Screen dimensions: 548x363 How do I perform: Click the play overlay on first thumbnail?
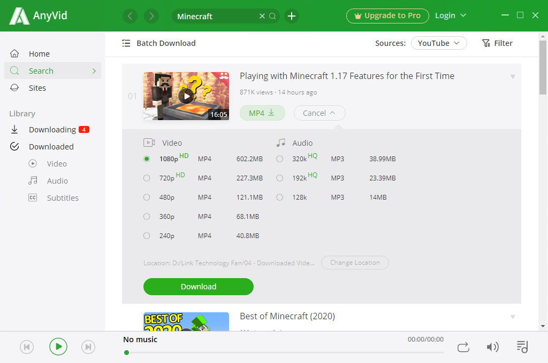coord(186,96)
